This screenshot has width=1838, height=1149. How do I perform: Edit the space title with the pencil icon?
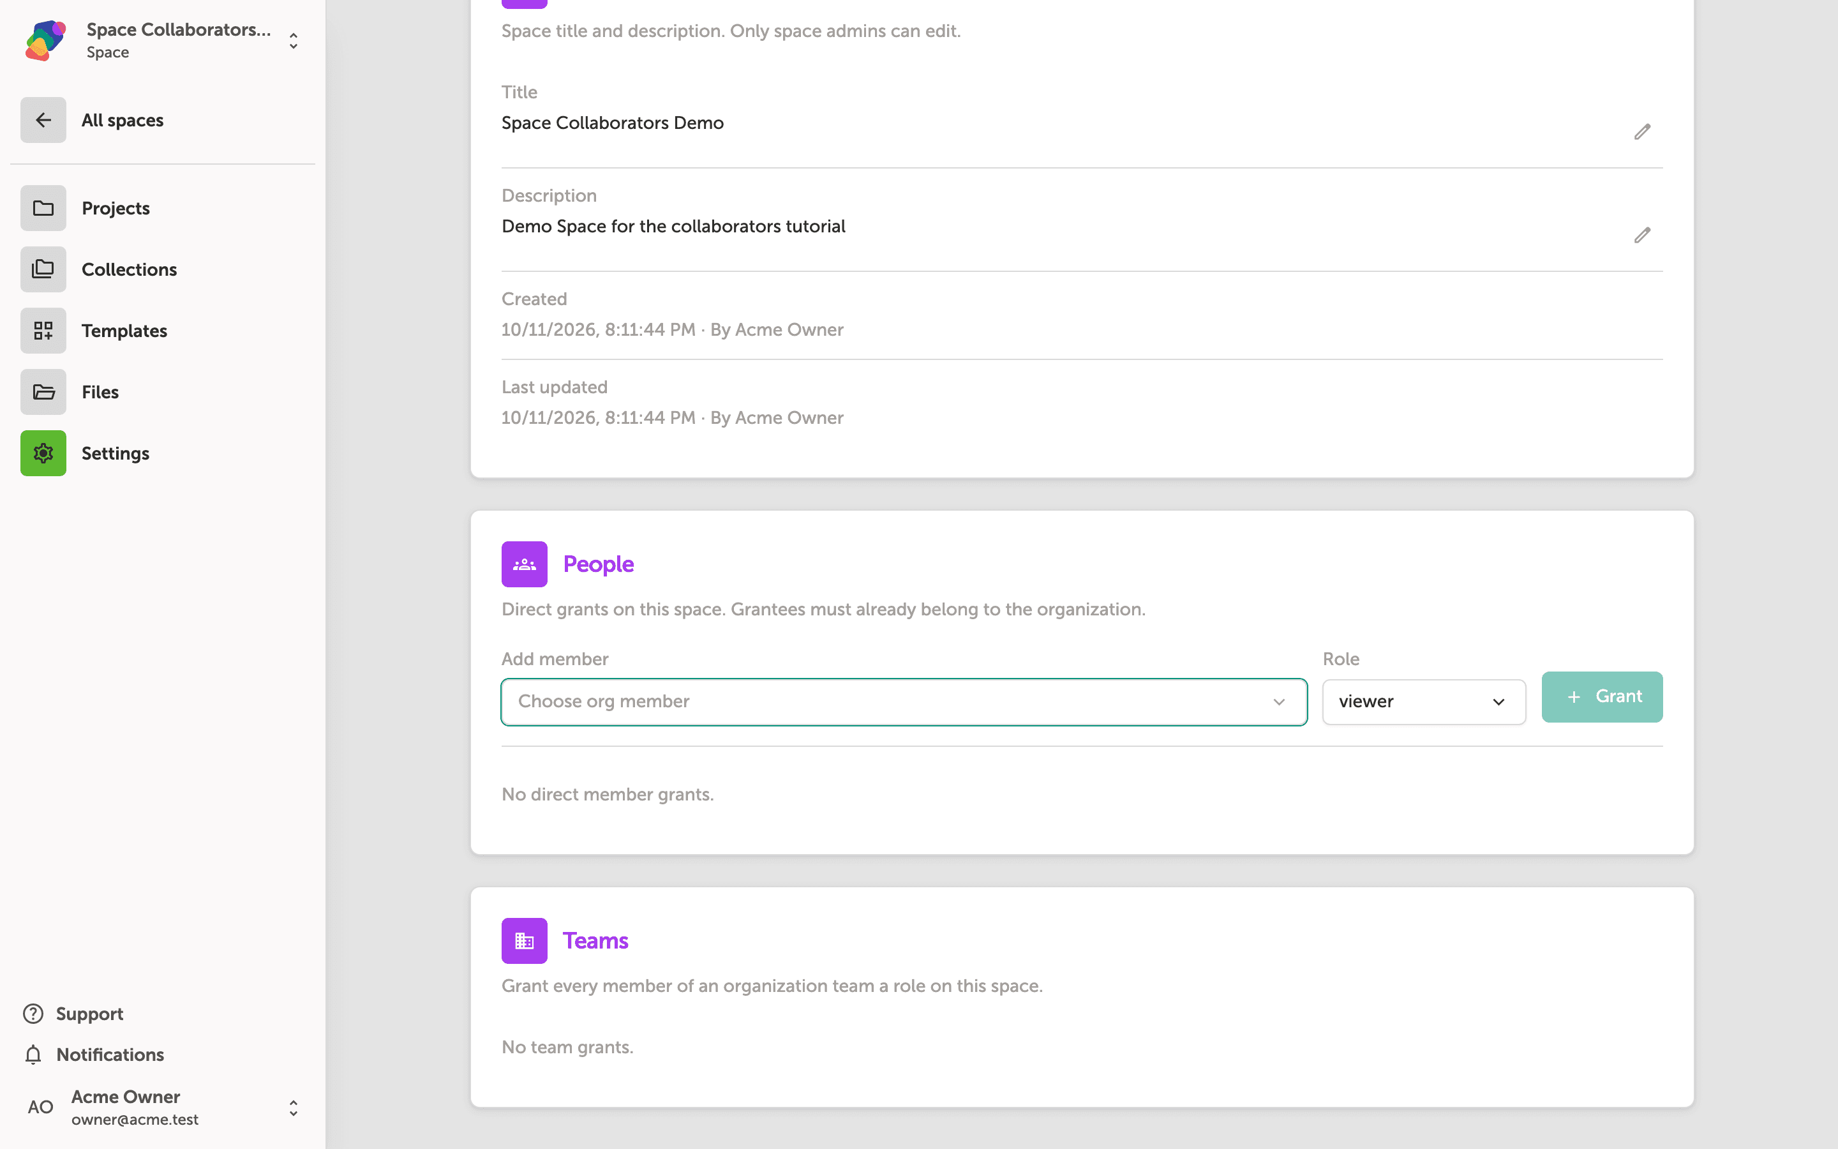click(1642, 131)
